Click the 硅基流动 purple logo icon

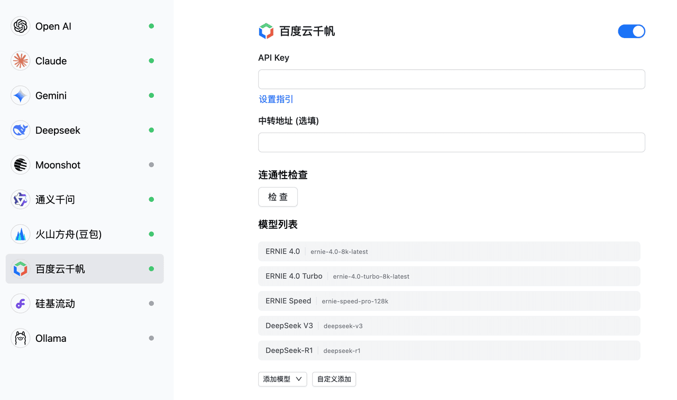pyautogui.click(x=21, y=304)
